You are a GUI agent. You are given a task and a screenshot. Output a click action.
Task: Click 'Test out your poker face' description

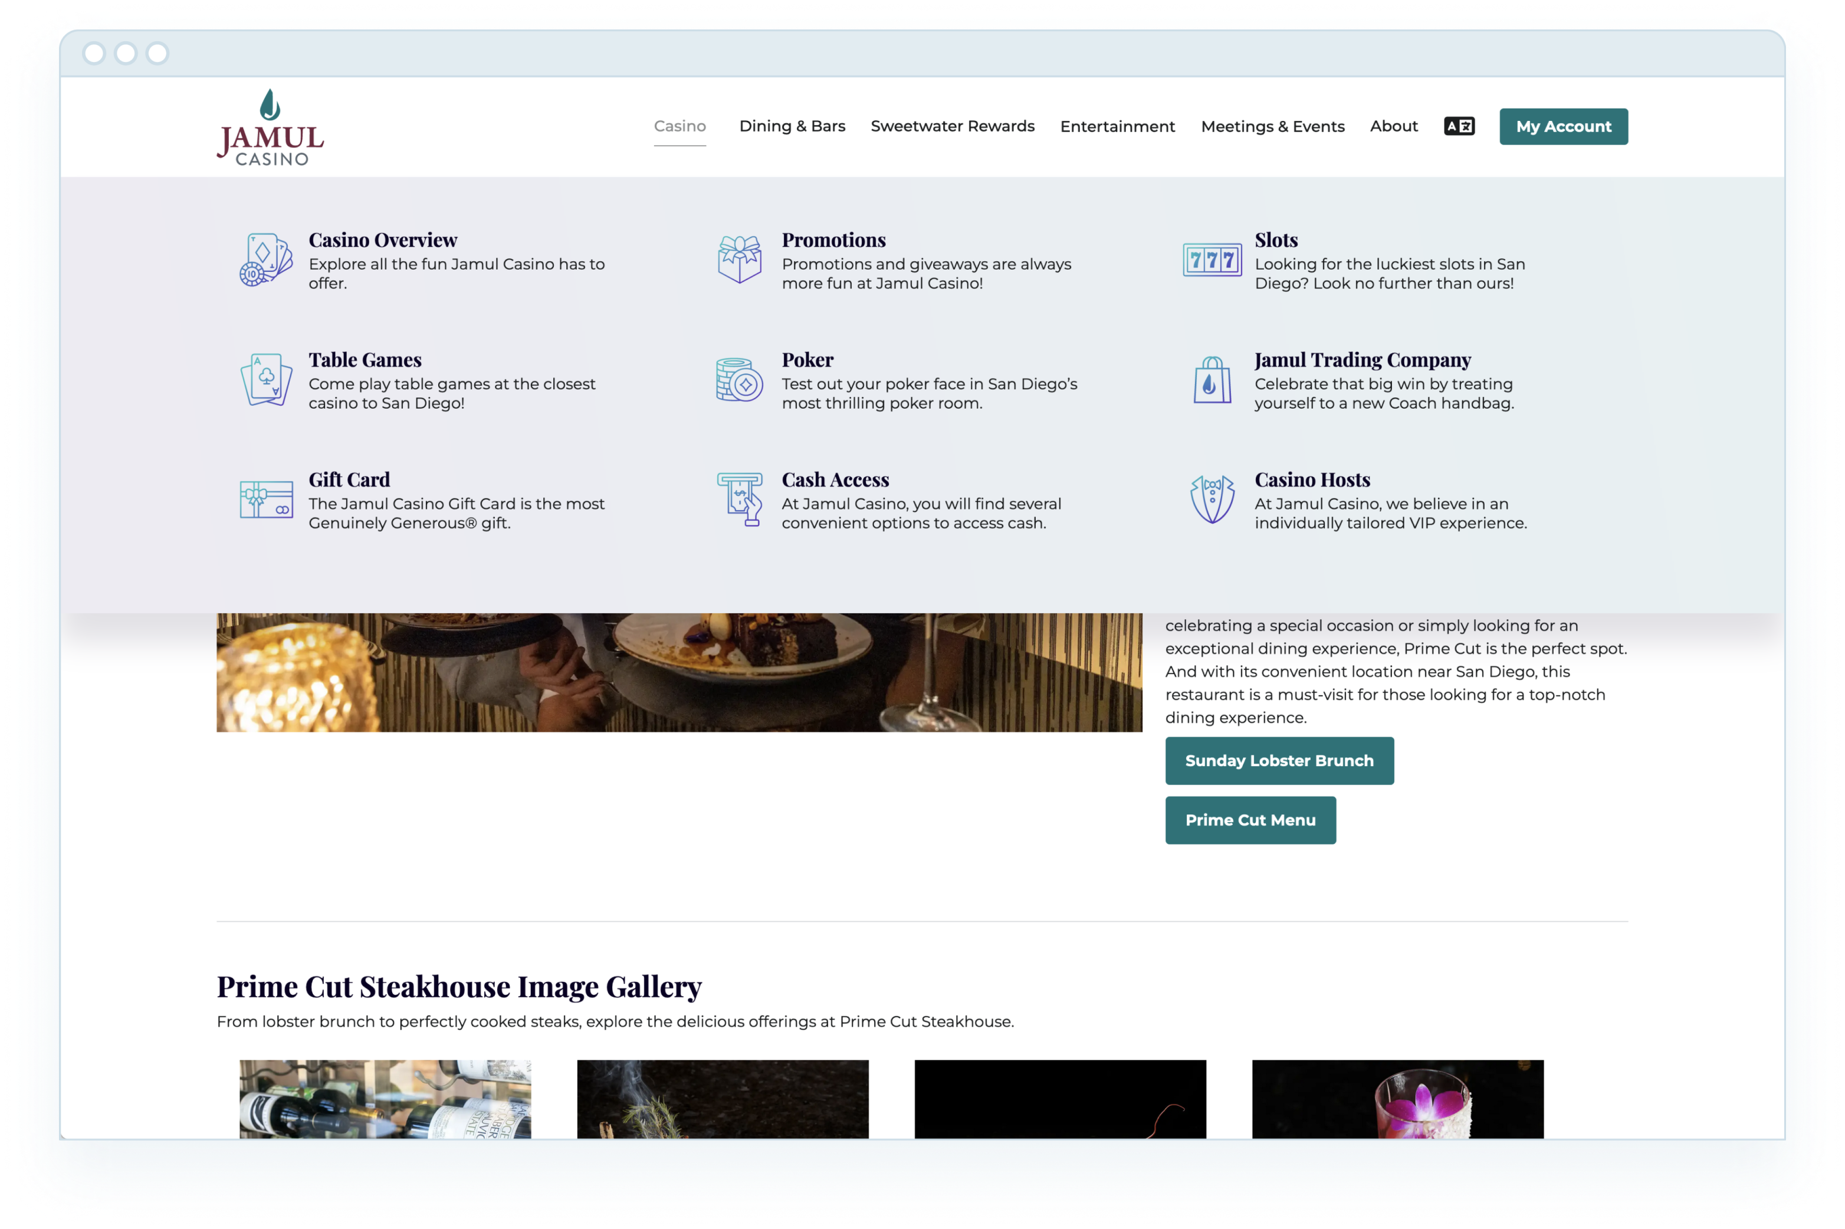(x=929, y=393)
